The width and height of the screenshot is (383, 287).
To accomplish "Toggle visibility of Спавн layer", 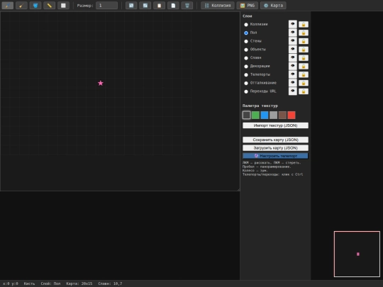I will coord(293,57).
